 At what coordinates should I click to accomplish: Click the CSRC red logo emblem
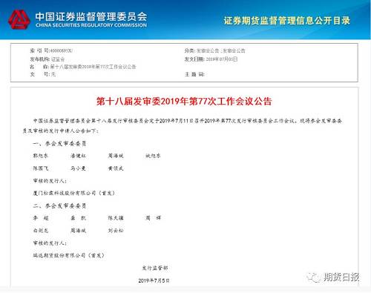(x=19, y=19)
